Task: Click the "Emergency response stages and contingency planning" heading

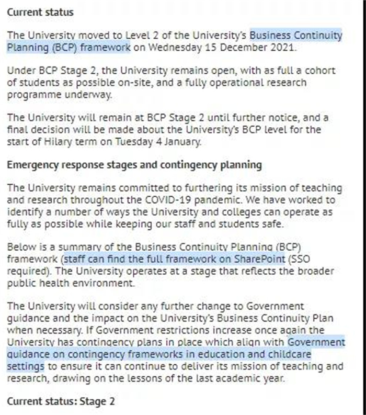Action: (x=134, y=165)
